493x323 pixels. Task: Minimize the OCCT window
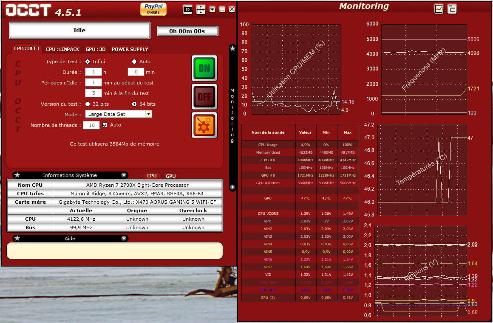pyautogui.click(x=222, y=9)
